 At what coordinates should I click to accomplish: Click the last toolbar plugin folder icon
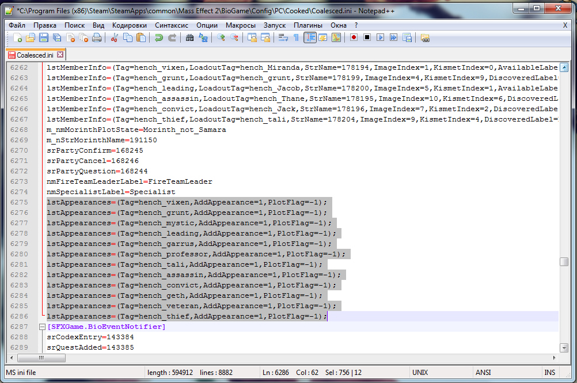(425, 37)
